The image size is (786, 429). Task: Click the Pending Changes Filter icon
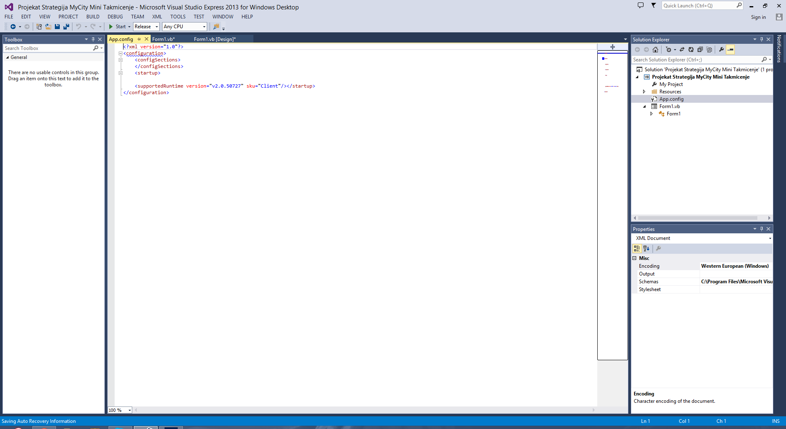click(669, 50)
